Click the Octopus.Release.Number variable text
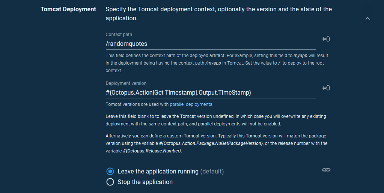Screen dimensions: 384x193 (x=152, y=151)
